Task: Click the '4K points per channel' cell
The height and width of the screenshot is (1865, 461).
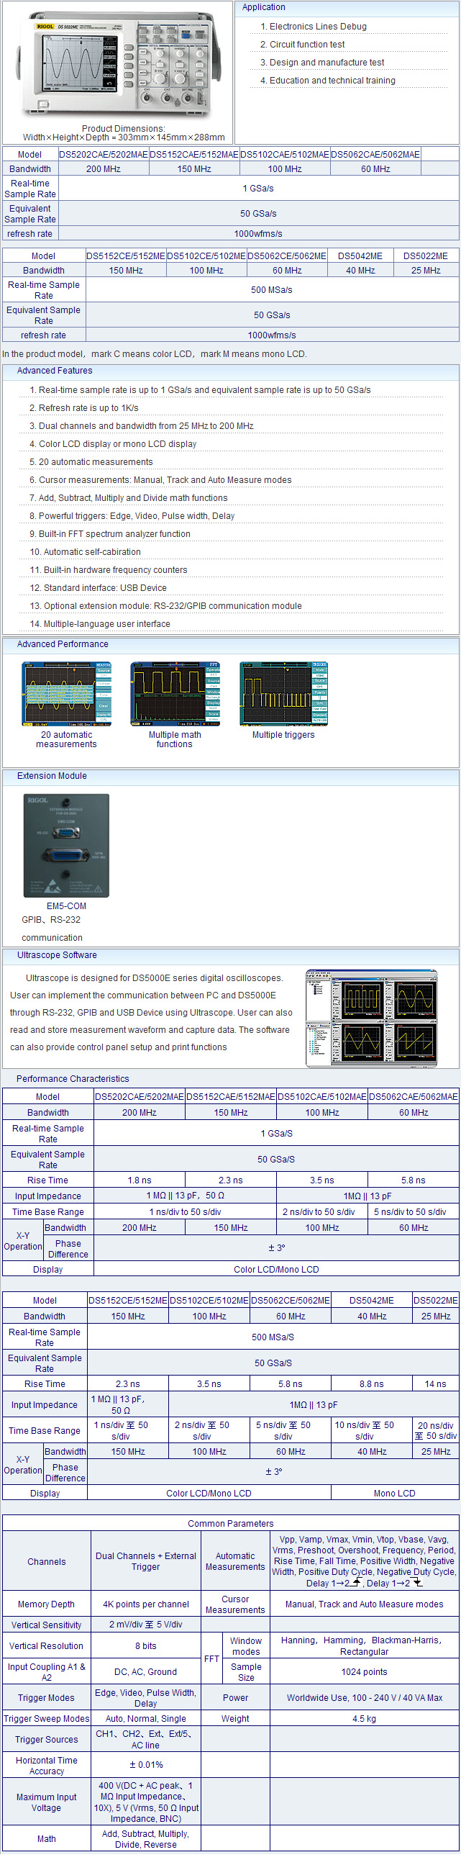Action: 145,1605
